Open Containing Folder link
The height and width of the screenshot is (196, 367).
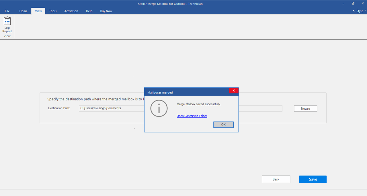pos(192,116)
